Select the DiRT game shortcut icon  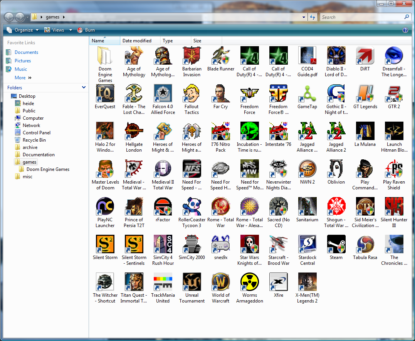click(365, 55)
